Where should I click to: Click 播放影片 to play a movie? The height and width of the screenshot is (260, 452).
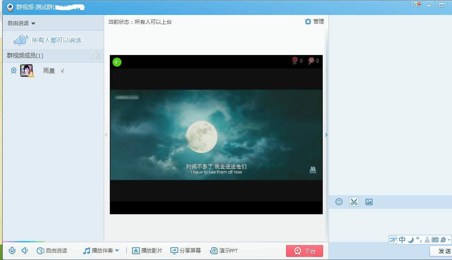pos(147,250)
